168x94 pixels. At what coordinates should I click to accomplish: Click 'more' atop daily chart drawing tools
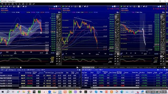click(117, 15)
